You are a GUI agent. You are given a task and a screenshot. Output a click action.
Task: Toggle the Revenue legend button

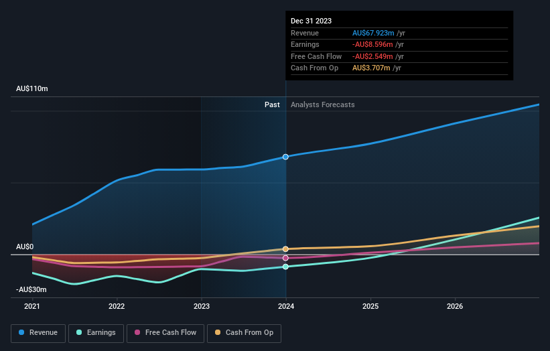click(x=38, y=333)
